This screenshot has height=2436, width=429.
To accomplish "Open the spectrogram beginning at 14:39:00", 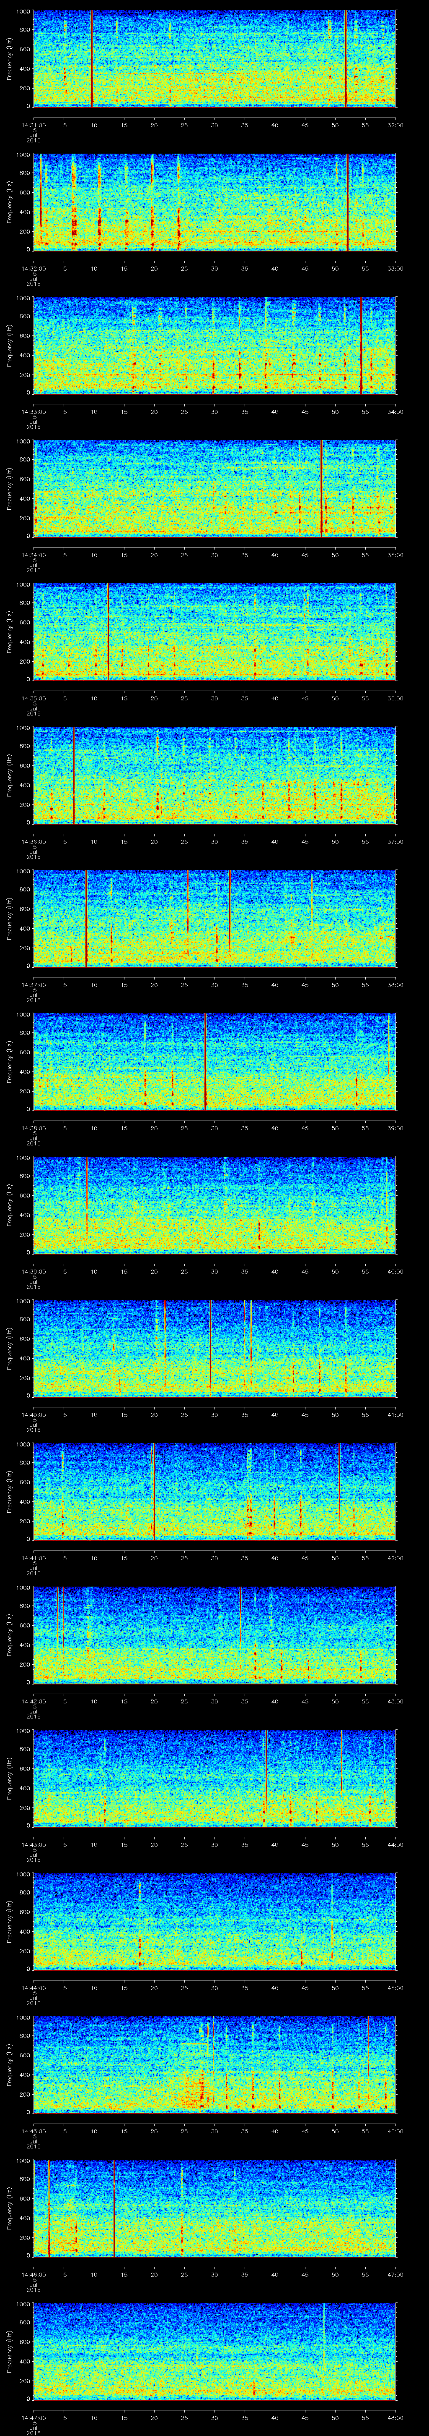I will click(215, 1205).
